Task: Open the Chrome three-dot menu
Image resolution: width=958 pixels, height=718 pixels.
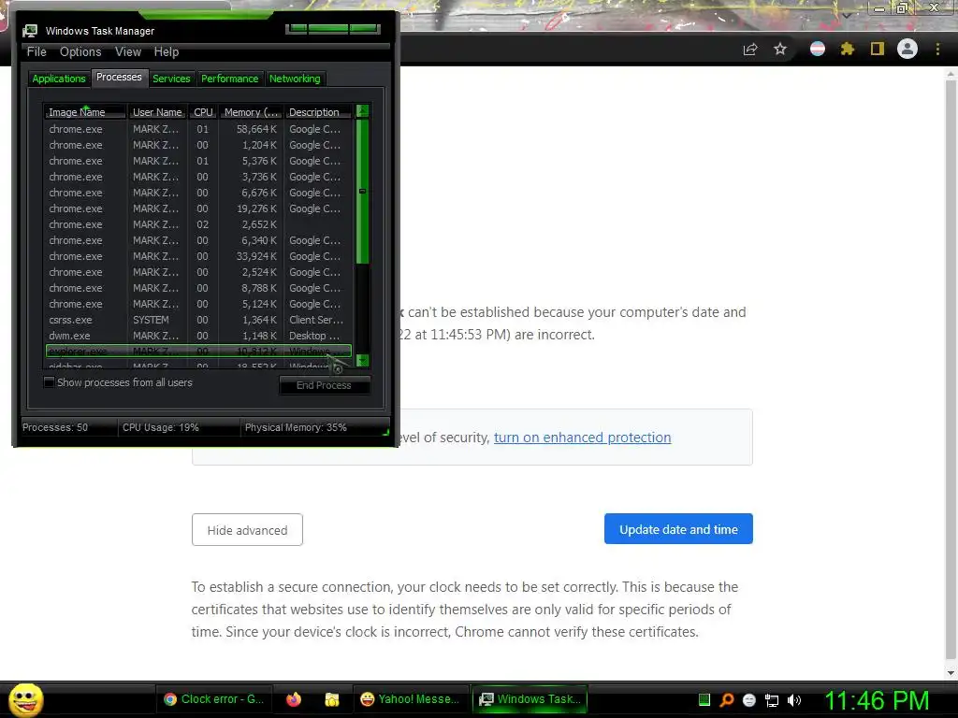Action: click(937, 49)
